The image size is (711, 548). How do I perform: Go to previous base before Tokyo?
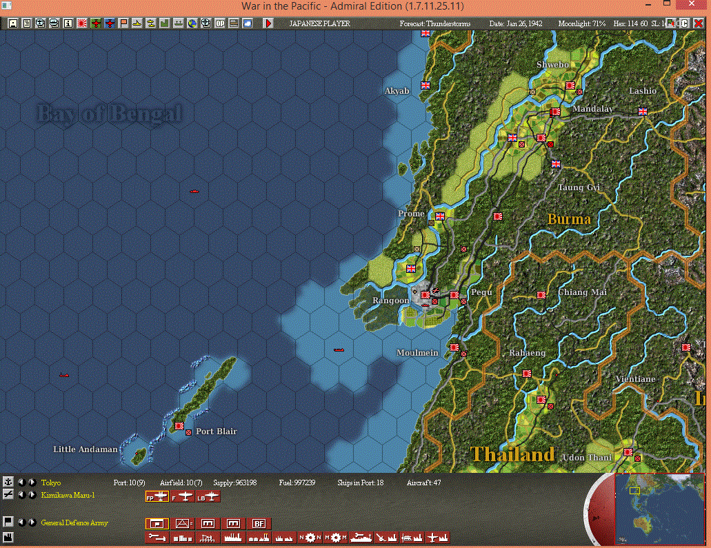click(21, 483)
